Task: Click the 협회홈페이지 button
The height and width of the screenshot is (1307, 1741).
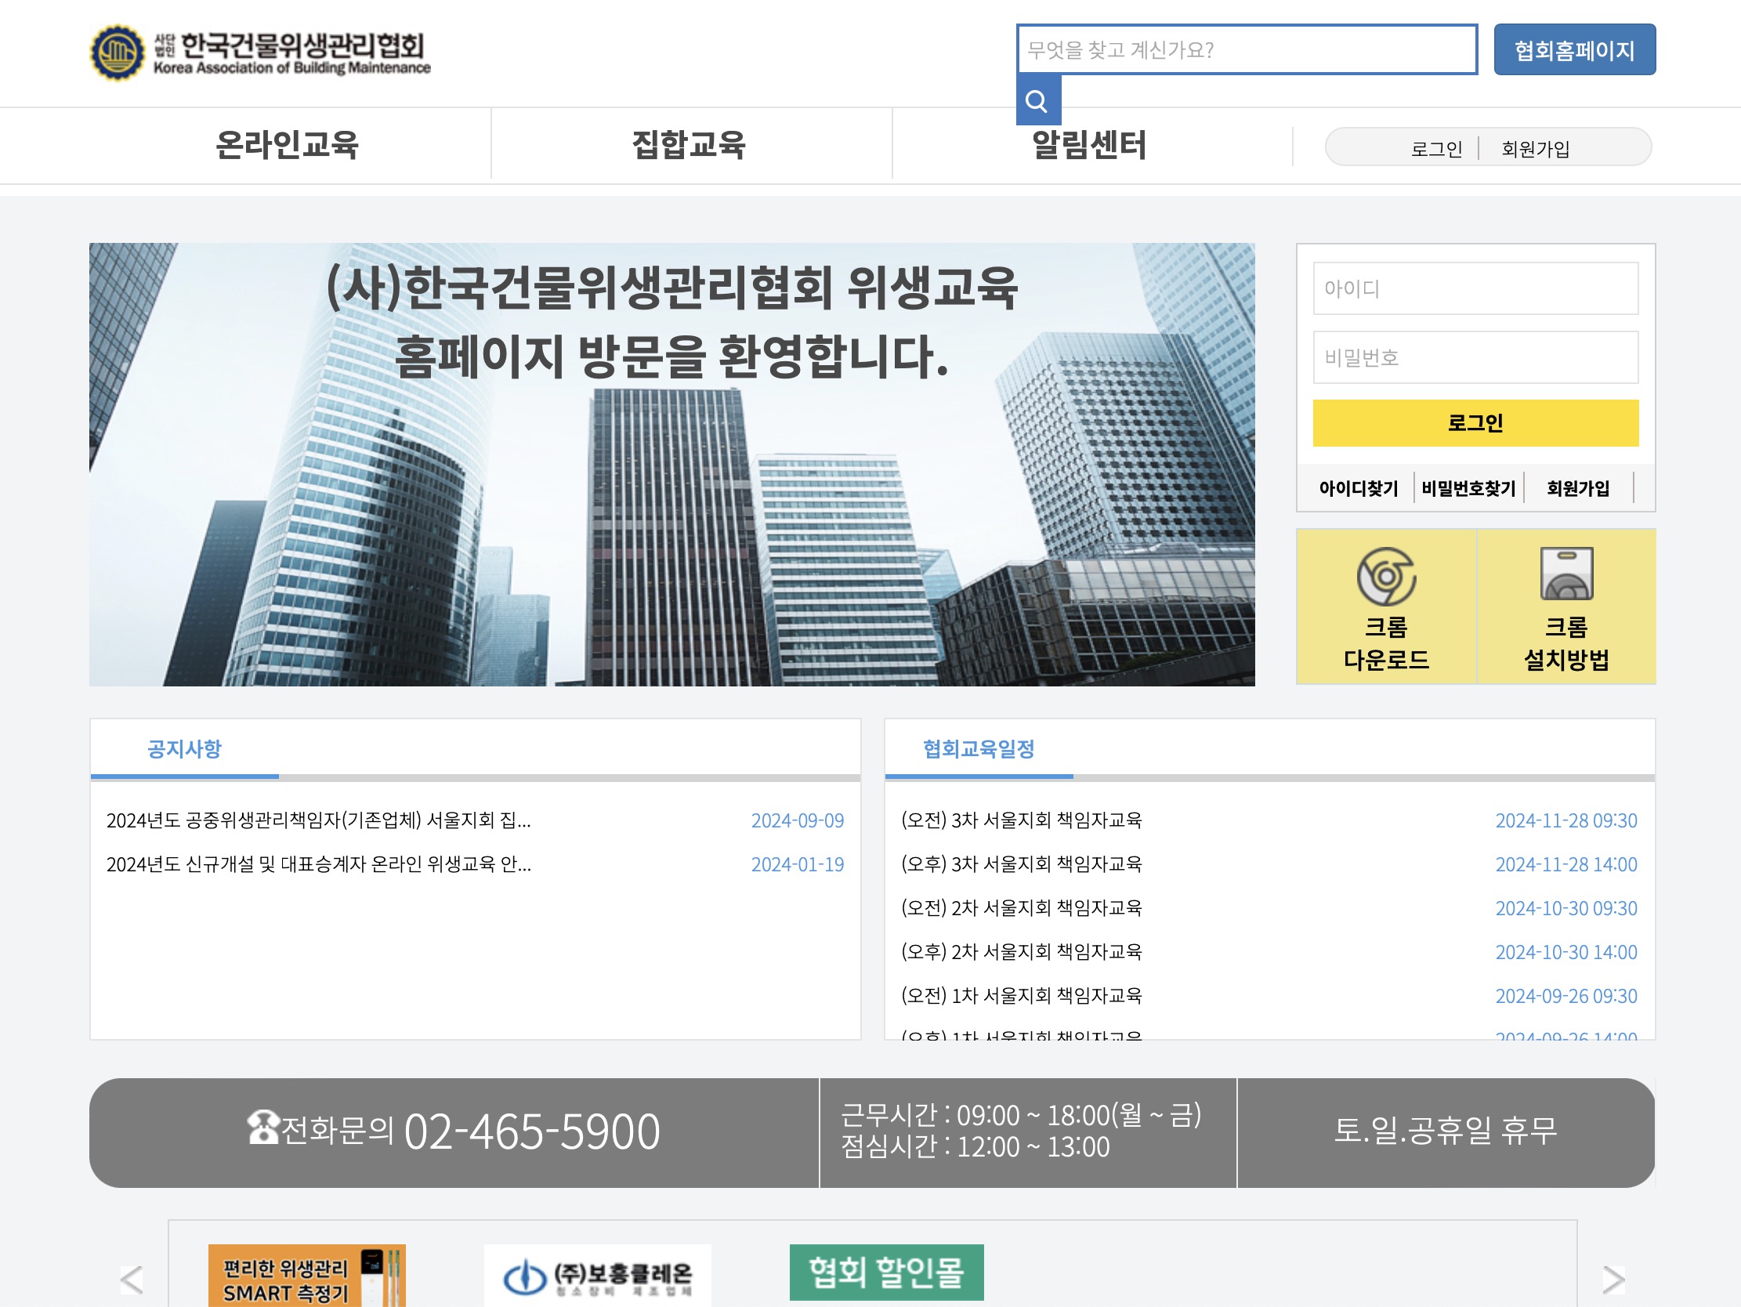Action: click(1574, 50)
